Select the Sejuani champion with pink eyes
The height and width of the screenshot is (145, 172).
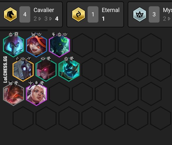click(x=46, y=70)
